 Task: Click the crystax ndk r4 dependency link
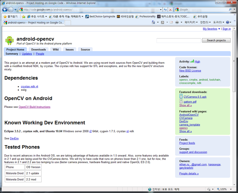tap(29, 87)
